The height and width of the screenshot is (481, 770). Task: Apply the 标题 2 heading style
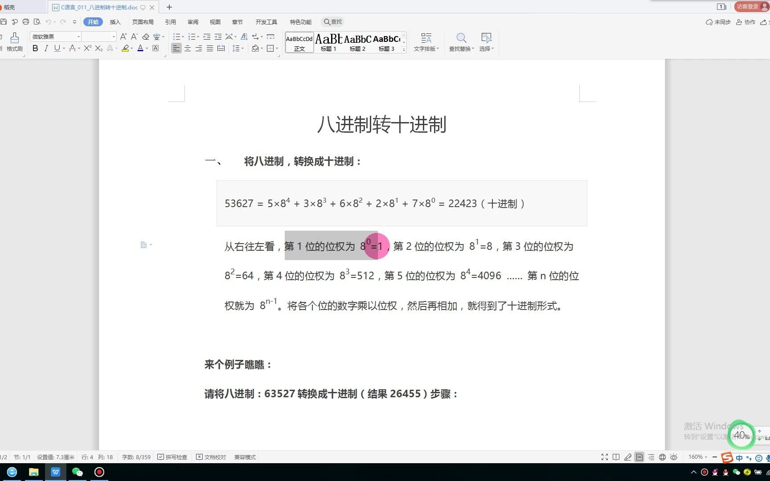(x=357, y=43)
